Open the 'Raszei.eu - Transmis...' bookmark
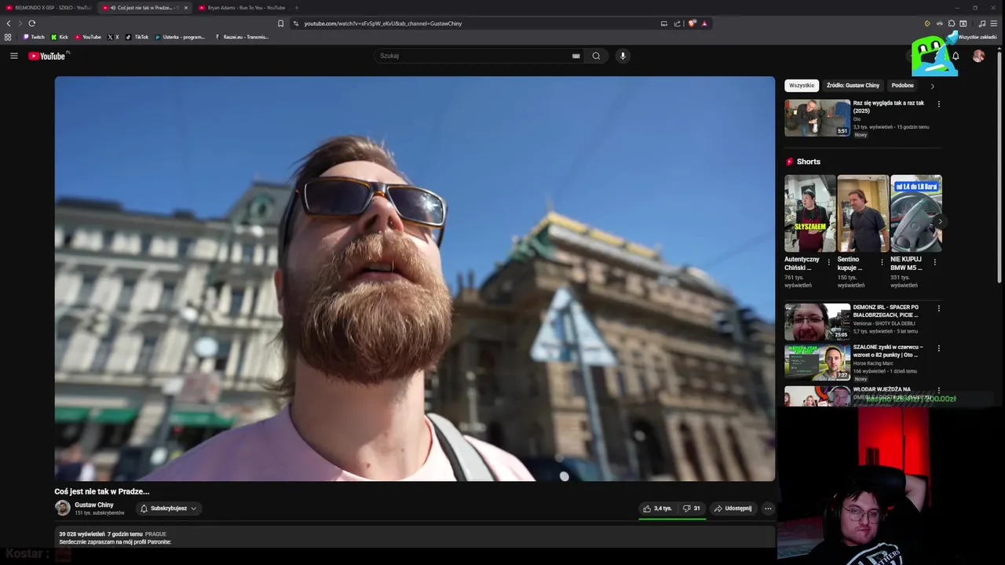 pos(242,37)
